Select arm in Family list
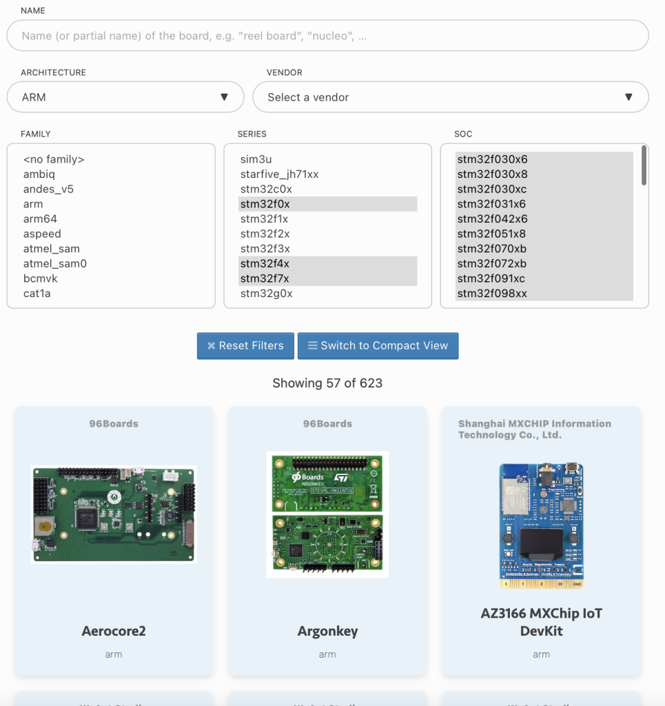Viewport: 665px width, 706px height. coord(111,204)
